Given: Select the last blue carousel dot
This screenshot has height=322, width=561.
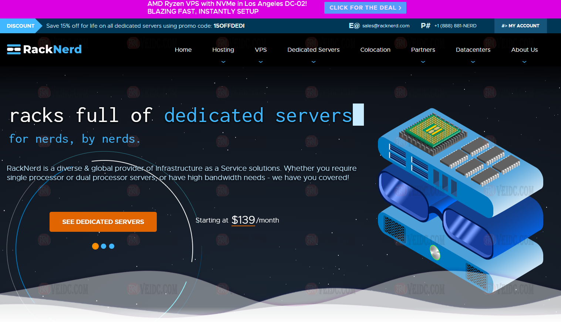Looking at the screenshot, I should click(112, 246).
